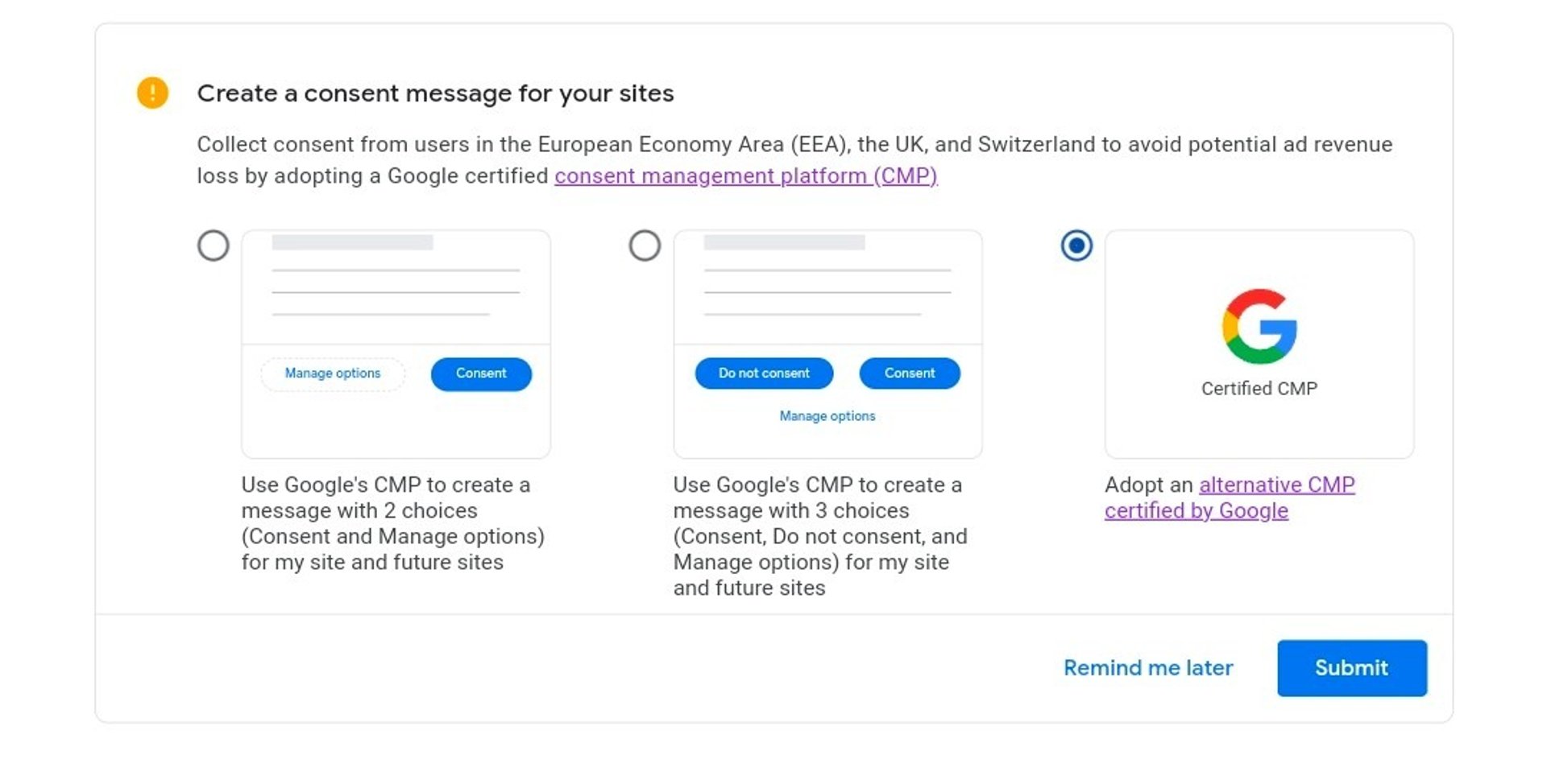Screen dimensions: 1547x784
Task: Click the 2 choices option description text
Action: [393, 523]
